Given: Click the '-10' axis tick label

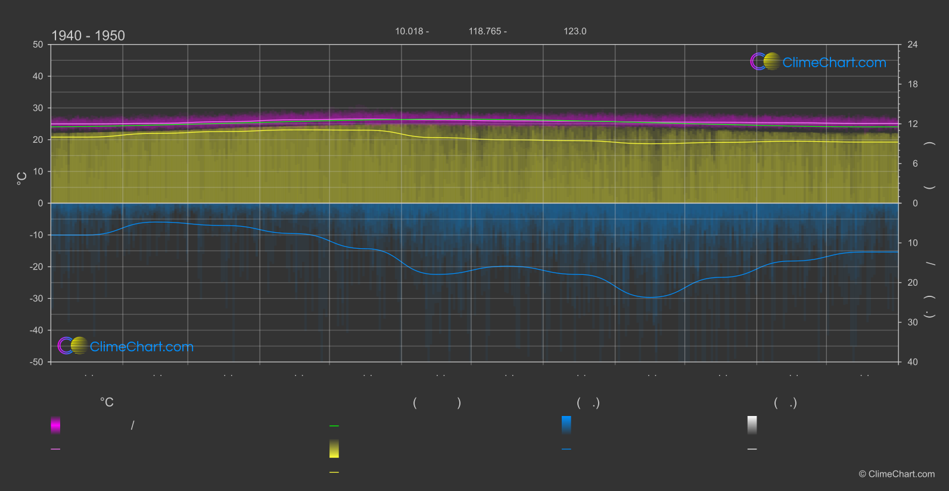Looking at the screenshot, I should [36, 235].
